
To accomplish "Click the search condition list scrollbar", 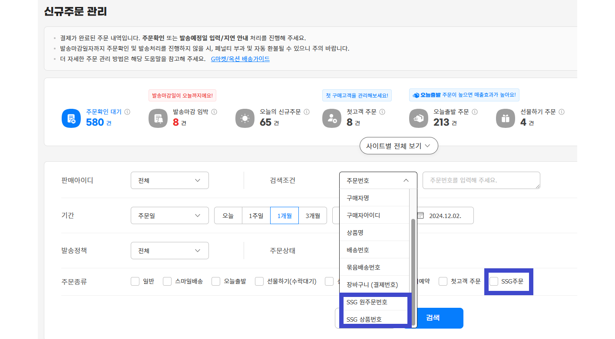I will tap(413, 260).
